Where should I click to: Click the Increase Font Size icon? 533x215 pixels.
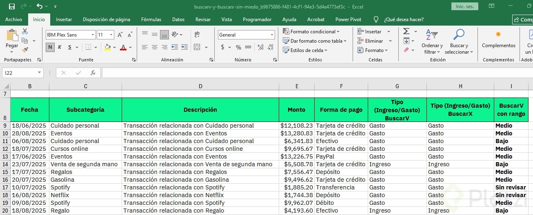coord(120,35)
